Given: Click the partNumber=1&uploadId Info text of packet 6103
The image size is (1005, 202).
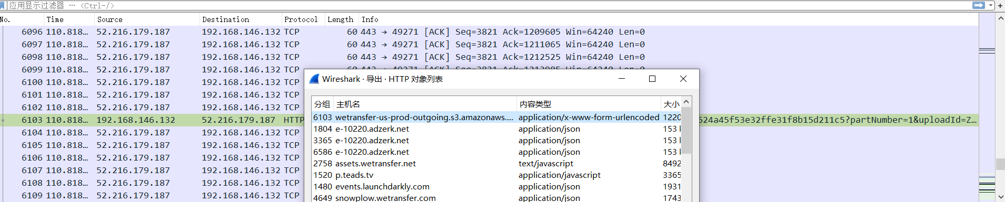Looking at the screenshot, I should click(x=838, y=120).
